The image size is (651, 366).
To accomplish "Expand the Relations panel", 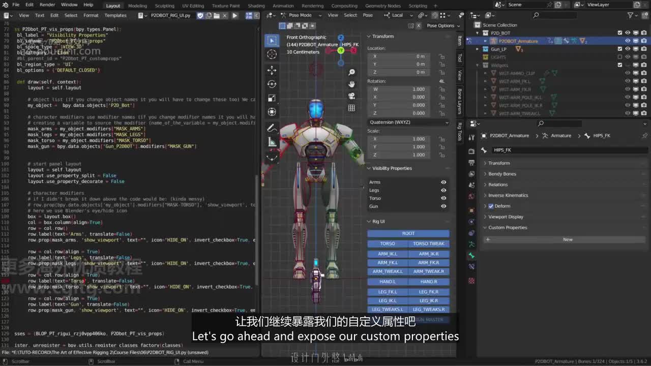I will click(x=498, y=185).
